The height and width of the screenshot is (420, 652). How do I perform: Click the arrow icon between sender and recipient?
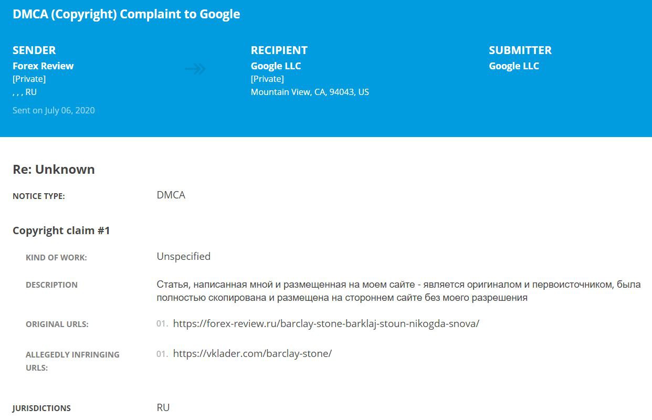click(195, 69)
